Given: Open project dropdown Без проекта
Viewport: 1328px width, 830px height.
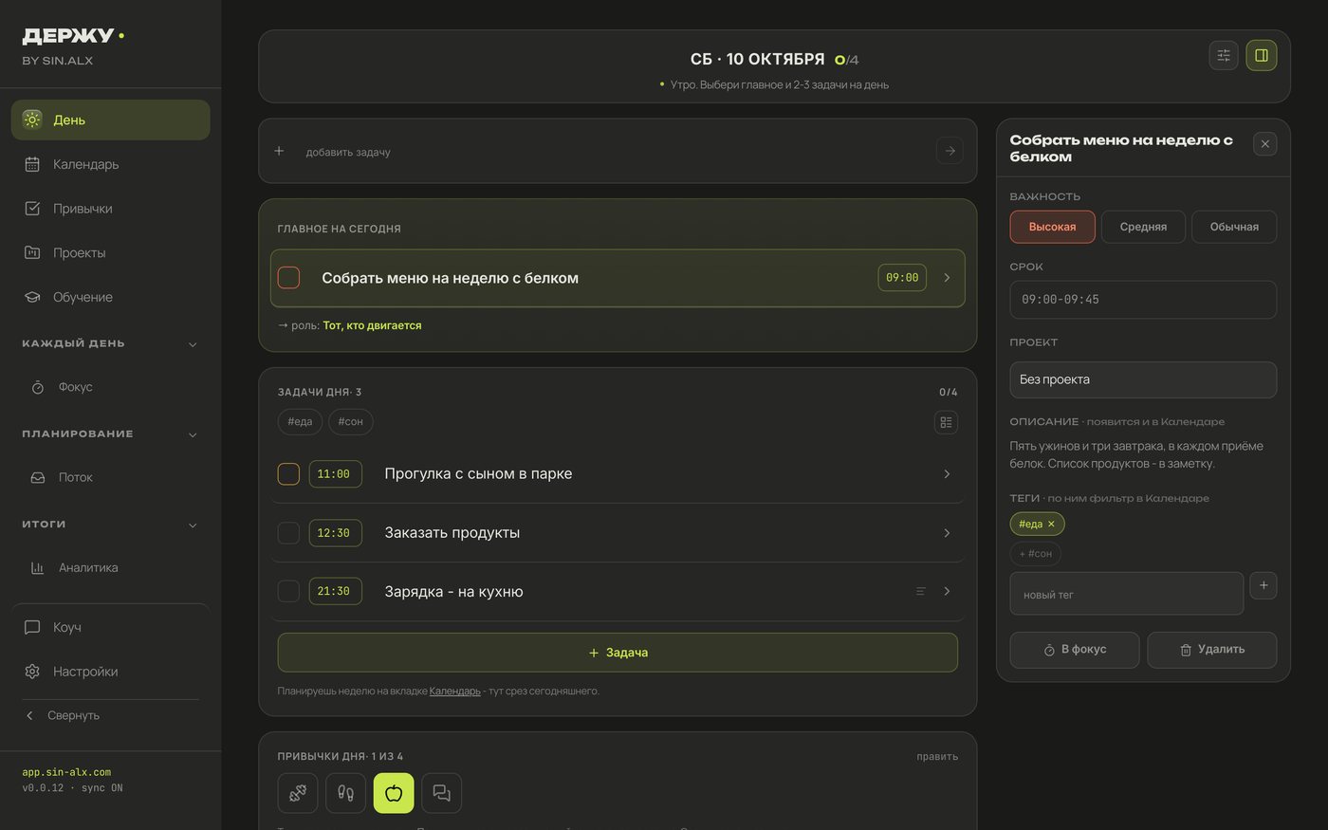Looking at the screenshot, I should tap(1143, 379).
